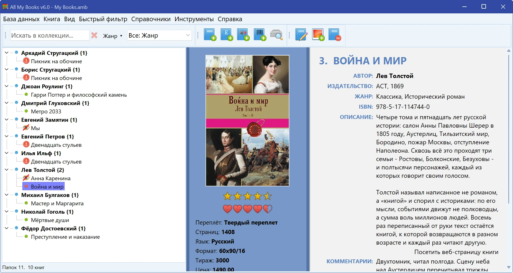Click the Посетить веб-страницу книги link

(x=456, y=252)
